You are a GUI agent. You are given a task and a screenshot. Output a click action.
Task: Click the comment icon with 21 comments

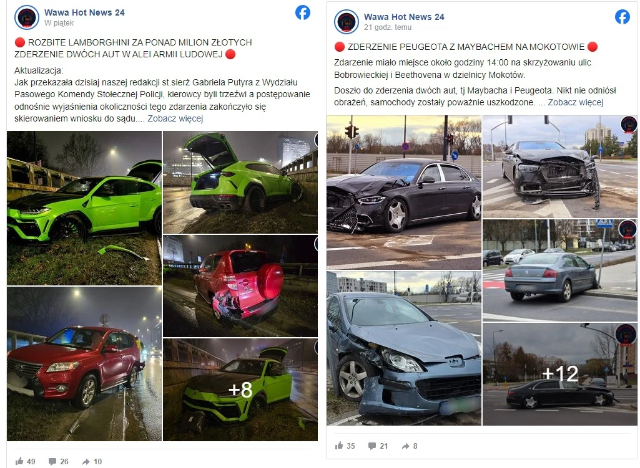pos(372,446)
